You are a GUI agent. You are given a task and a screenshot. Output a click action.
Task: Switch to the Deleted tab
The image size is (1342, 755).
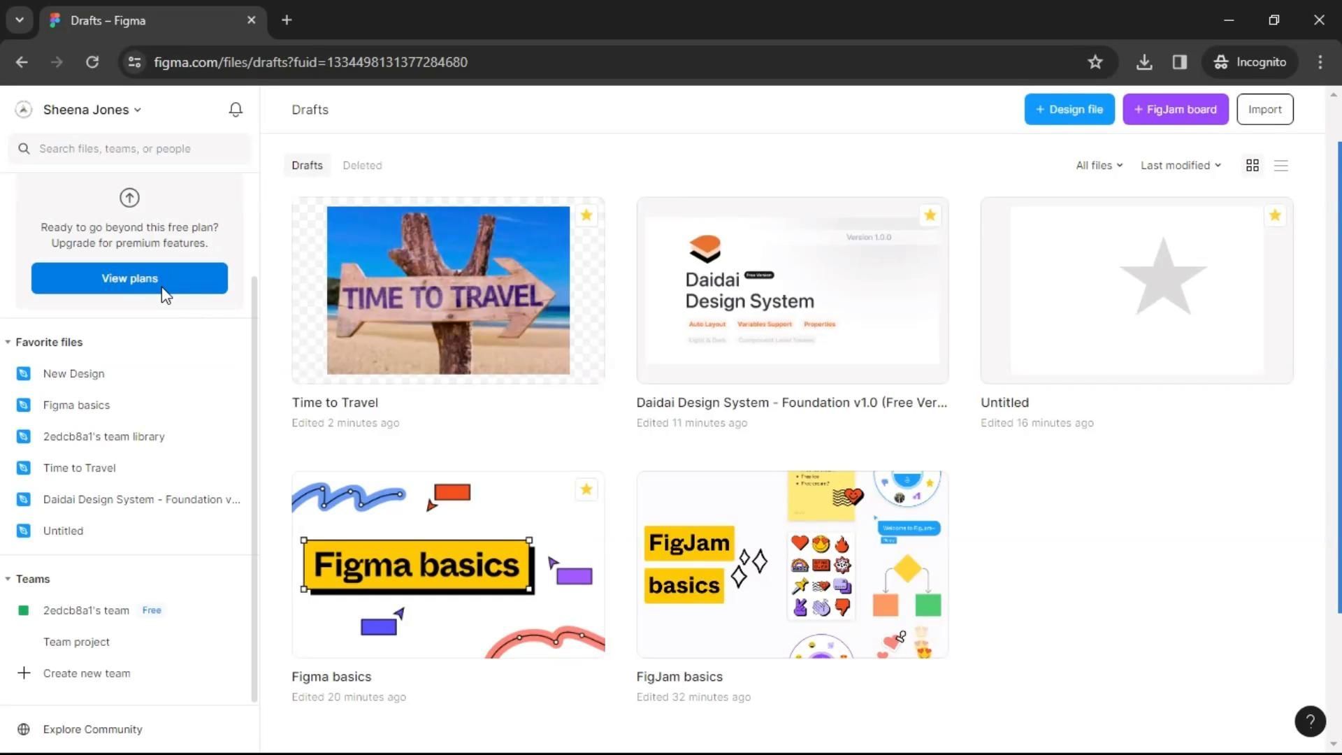[x=362, y=166]
